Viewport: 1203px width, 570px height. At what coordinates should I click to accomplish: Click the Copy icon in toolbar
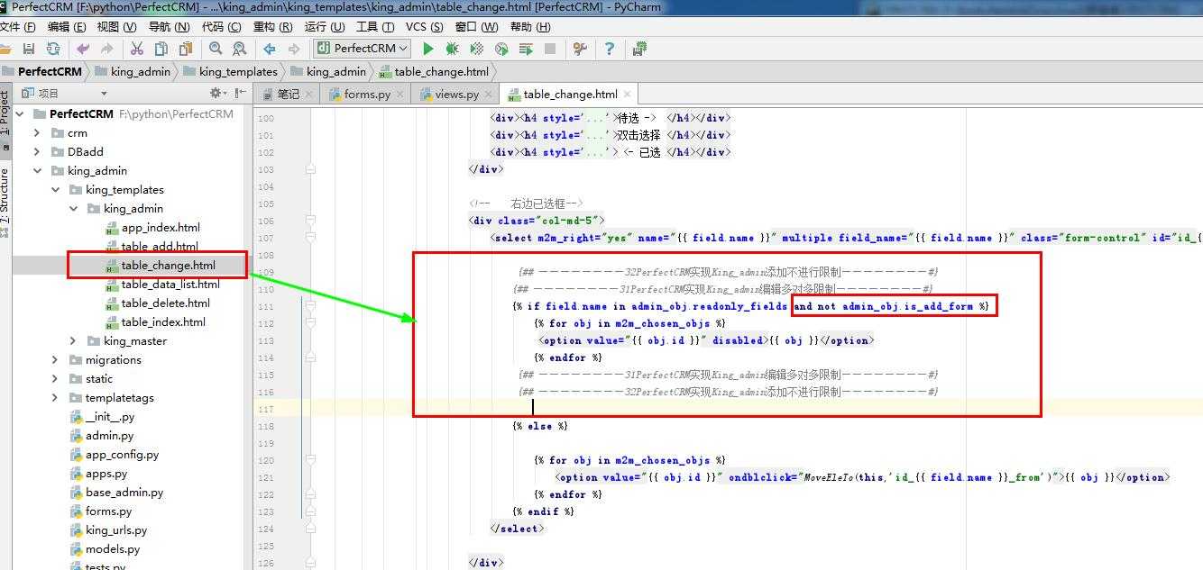[x=161, y=49]
